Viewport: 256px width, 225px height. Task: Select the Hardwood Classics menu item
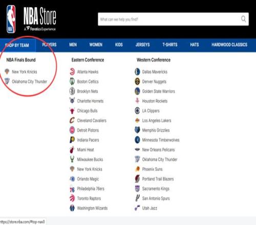[229, 45]
